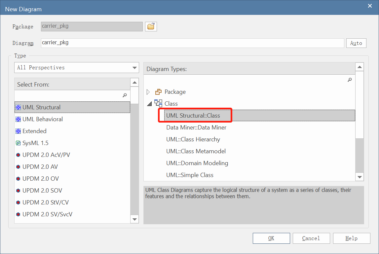The height and width of the screenshot is (254, 379).
Task: Click the Package diagram type icon
Action: [158, 92]
